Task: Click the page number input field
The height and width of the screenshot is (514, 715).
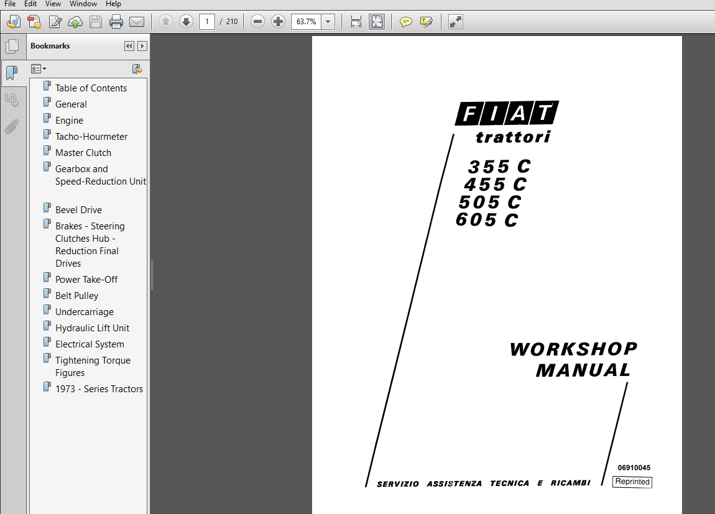Action: 207,21
